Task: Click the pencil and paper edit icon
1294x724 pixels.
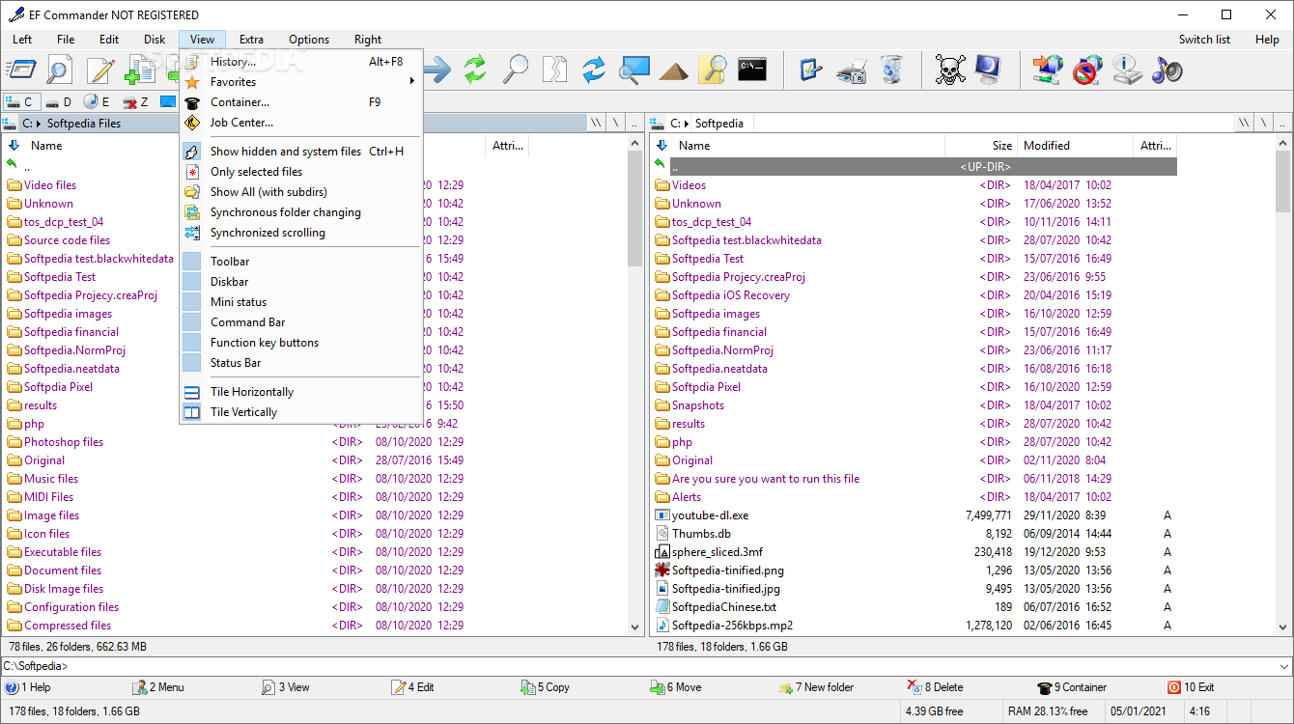Action: 100,70
